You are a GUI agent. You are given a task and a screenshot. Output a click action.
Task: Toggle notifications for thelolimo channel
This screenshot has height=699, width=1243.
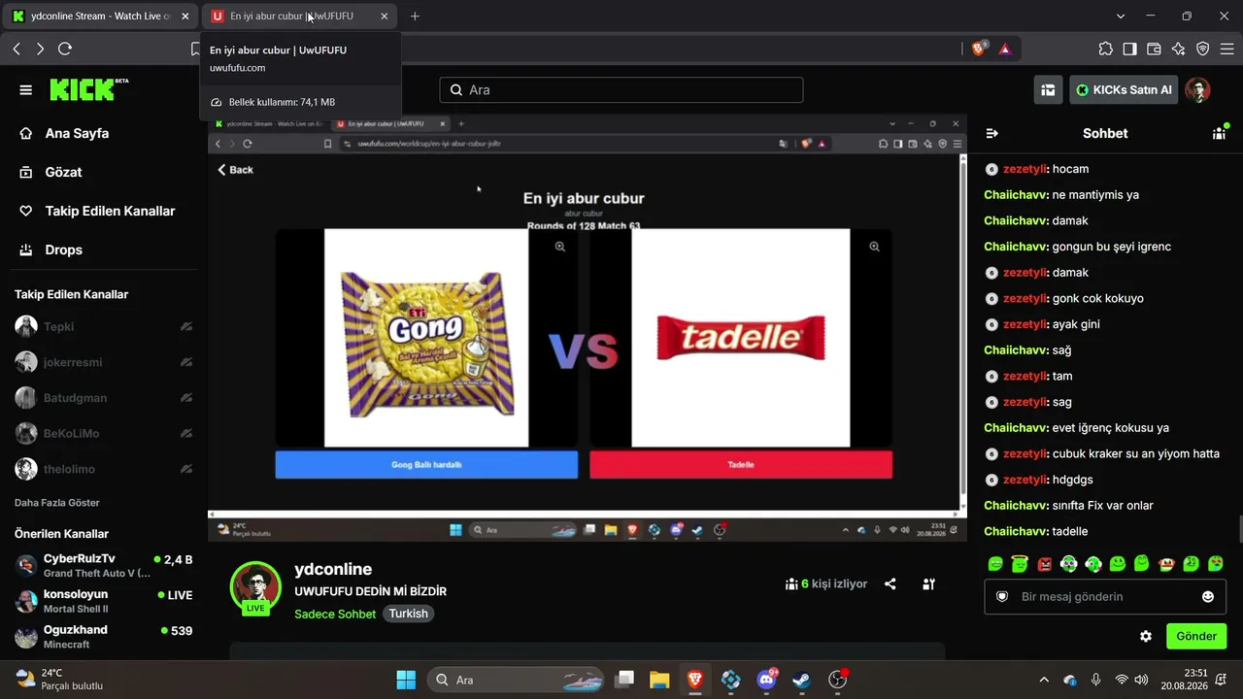(x=186, y=469)
